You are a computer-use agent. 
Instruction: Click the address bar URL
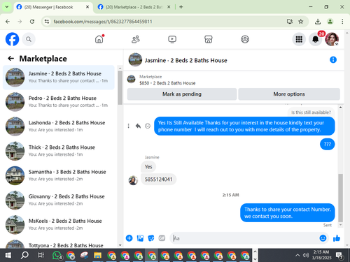(103, 22)
